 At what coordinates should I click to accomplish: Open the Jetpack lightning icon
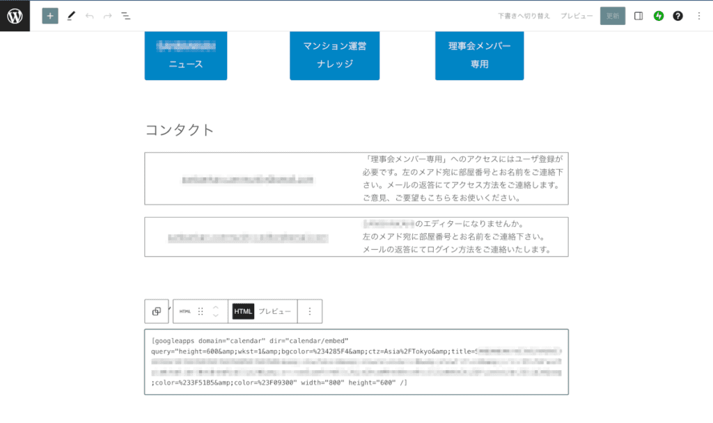pyautogui.click(x=659, y=16)
